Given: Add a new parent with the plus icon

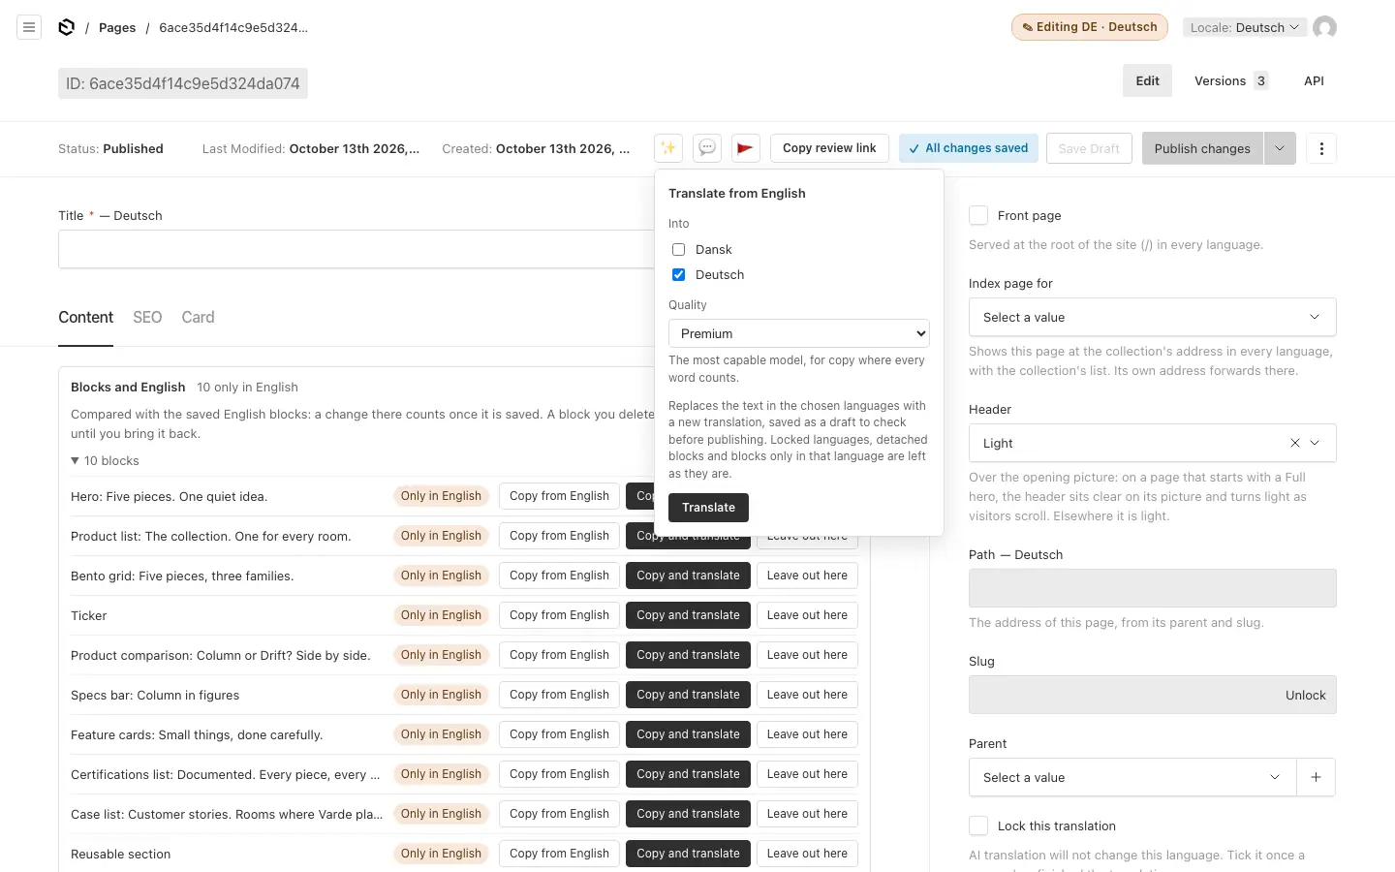Looking at the screenshot, I should [1316, 777].
